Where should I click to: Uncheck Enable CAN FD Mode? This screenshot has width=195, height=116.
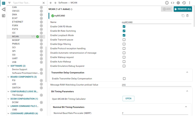(124, 27)
